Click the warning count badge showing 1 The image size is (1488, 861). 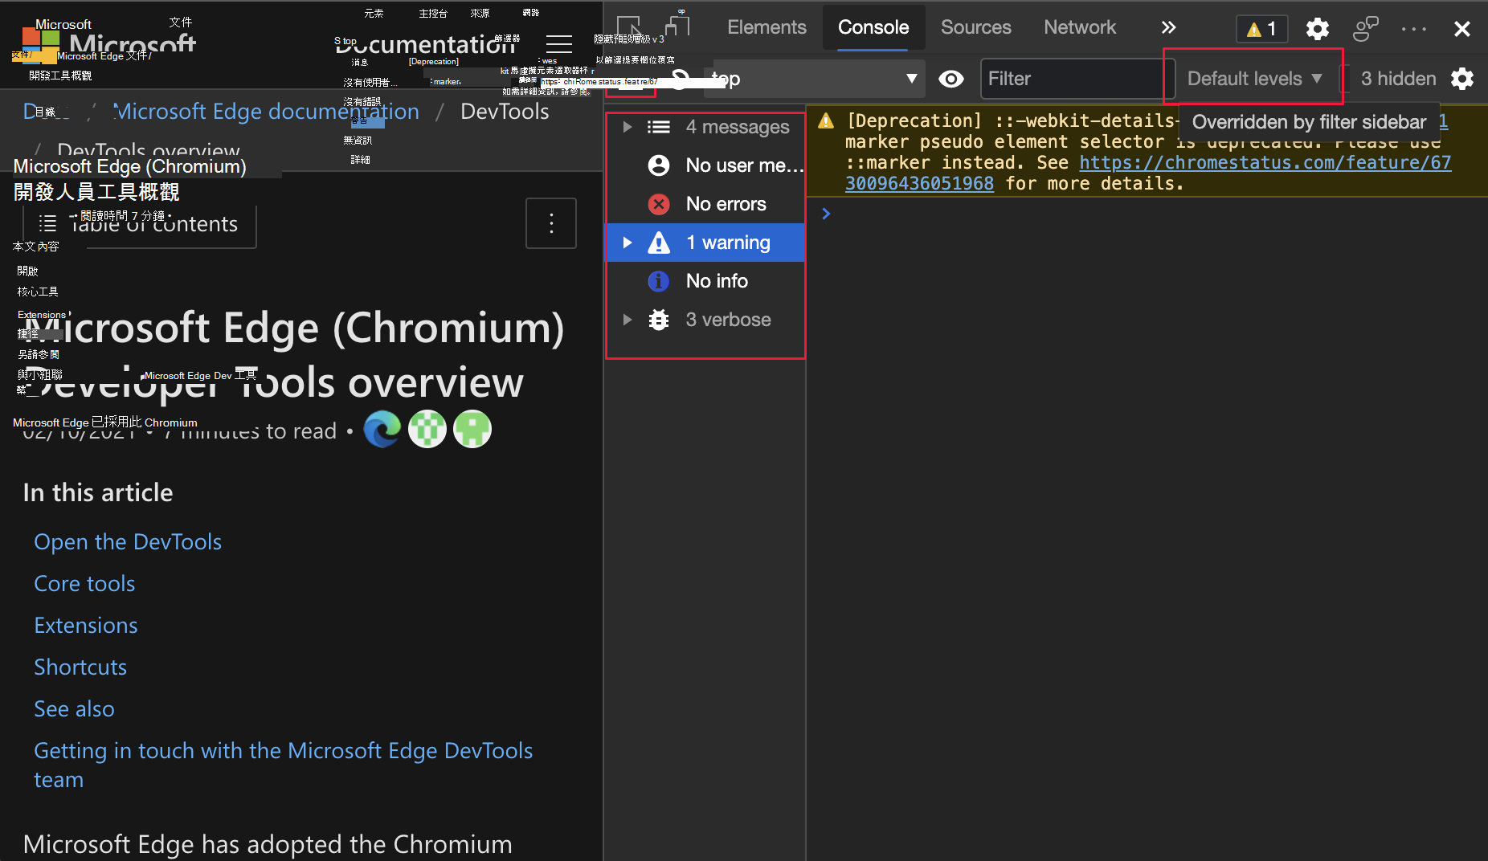tap(1261, 29)
